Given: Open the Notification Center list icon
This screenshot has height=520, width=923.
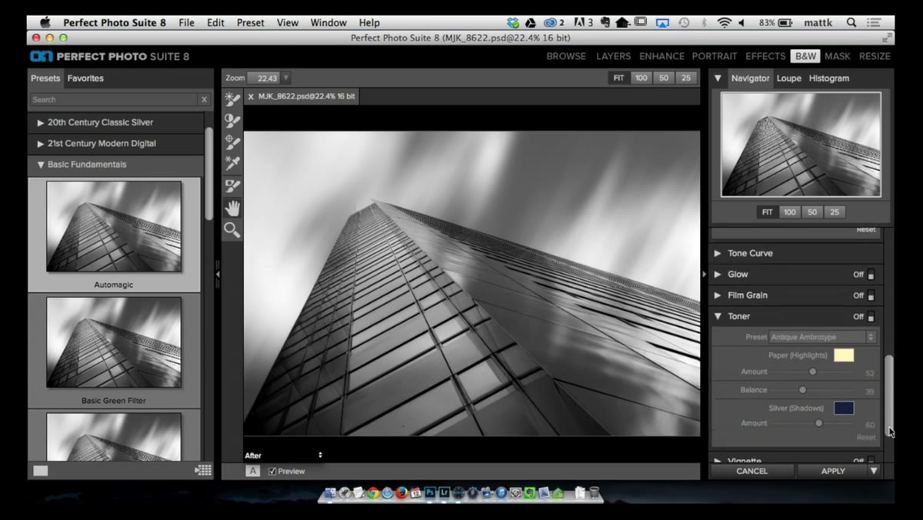Looking at the screenshot, I should pos(875,22).
